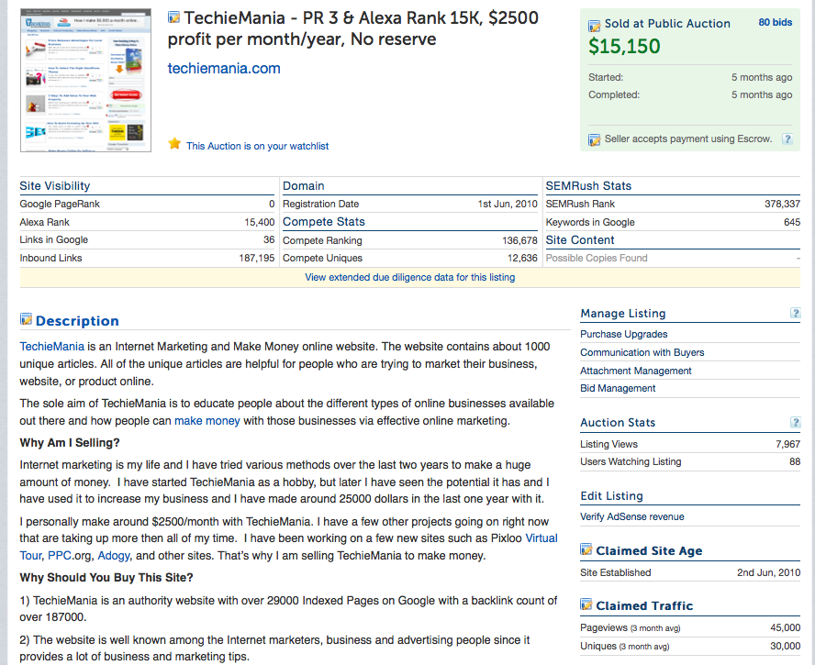View extended due diligence data for this listing
The height and width of the screenshot is (665, 815).
[410, 277]
